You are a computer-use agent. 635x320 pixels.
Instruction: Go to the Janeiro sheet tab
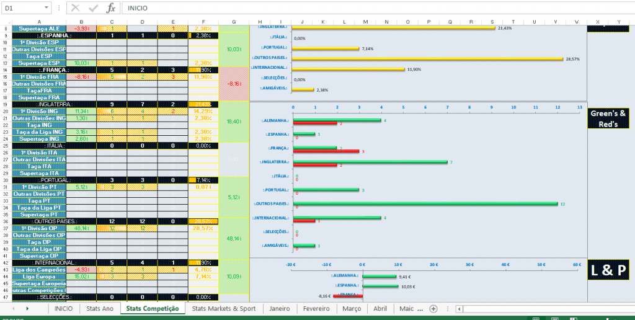tap(280, 309)
